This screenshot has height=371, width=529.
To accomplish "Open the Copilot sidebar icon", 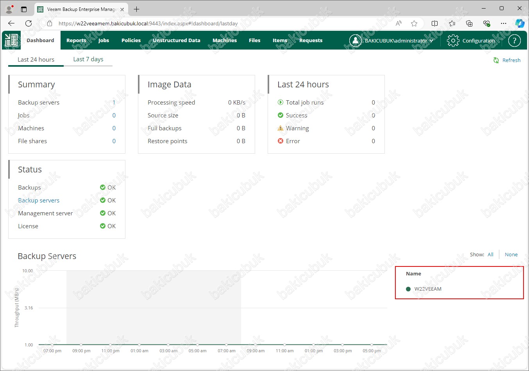I will pos(520,23).
